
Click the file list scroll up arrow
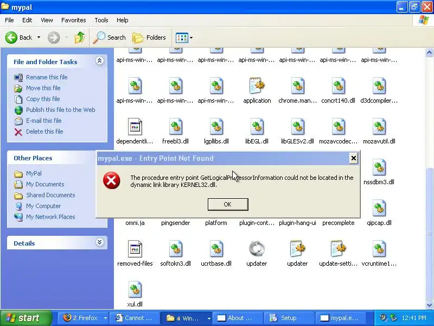tap(429, 52)
